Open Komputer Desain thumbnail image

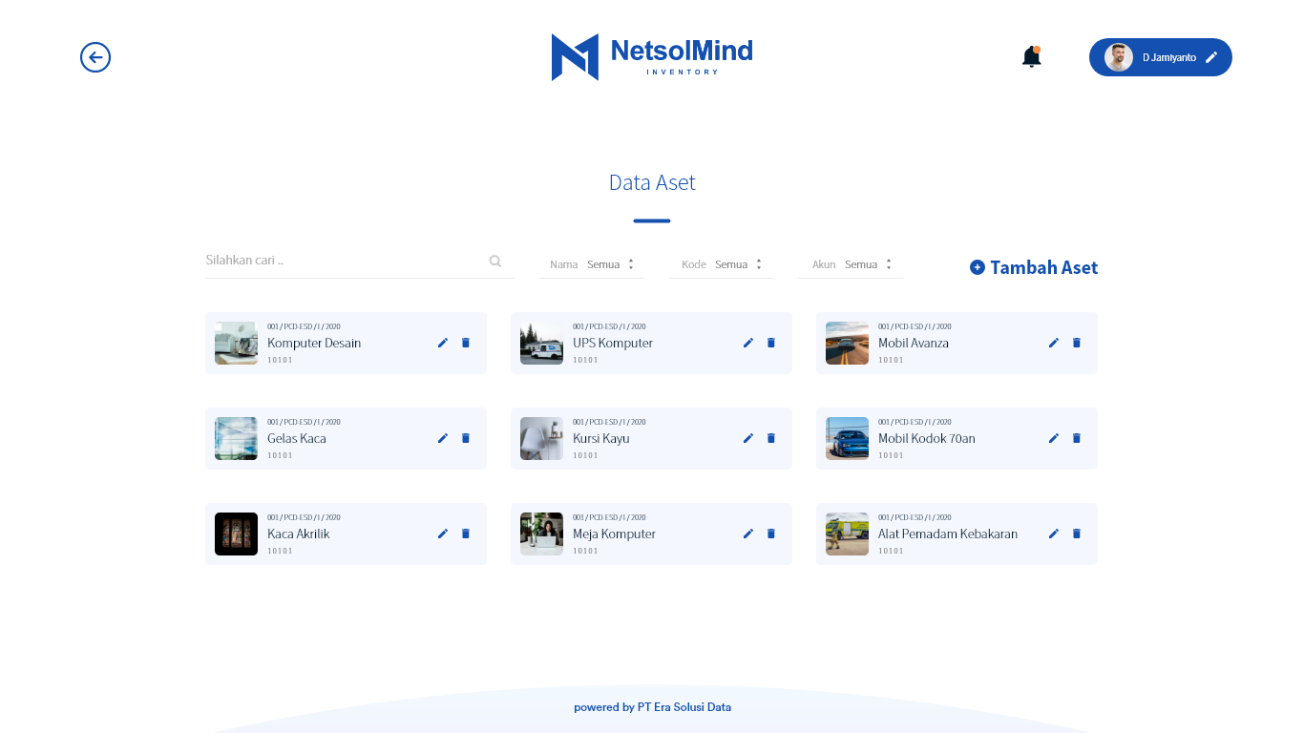click(236, 343)
